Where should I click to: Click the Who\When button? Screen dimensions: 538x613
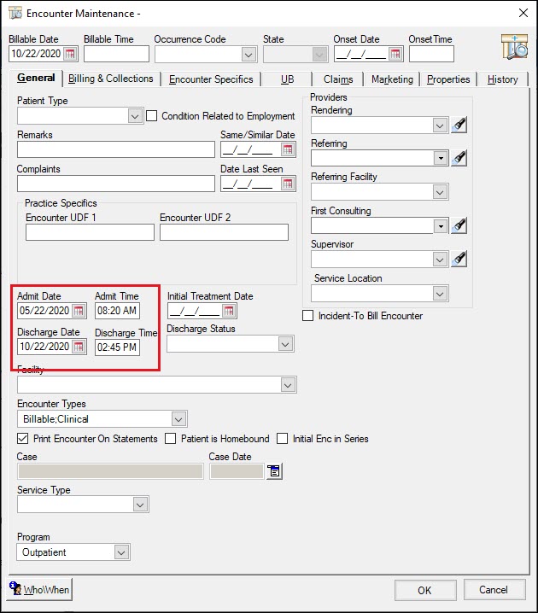click(x=40, y=589)
